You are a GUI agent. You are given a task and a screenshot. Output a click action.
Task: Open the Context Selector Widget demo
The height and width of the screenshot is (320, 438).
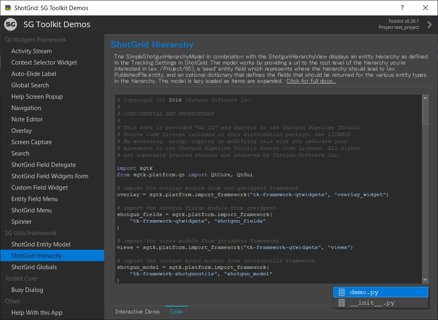[x=44, y=63]
